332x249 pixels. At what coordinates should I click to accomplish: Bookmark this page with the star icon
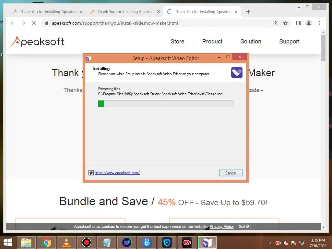pyautogui.click(x=285, y=23)
